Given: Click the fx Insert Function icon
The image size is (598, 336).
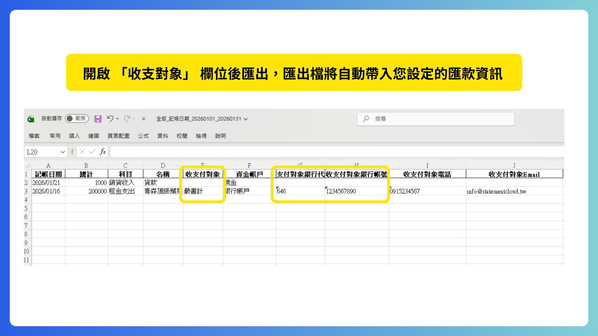Looking at the screenshot, I should tap(103, 152).
